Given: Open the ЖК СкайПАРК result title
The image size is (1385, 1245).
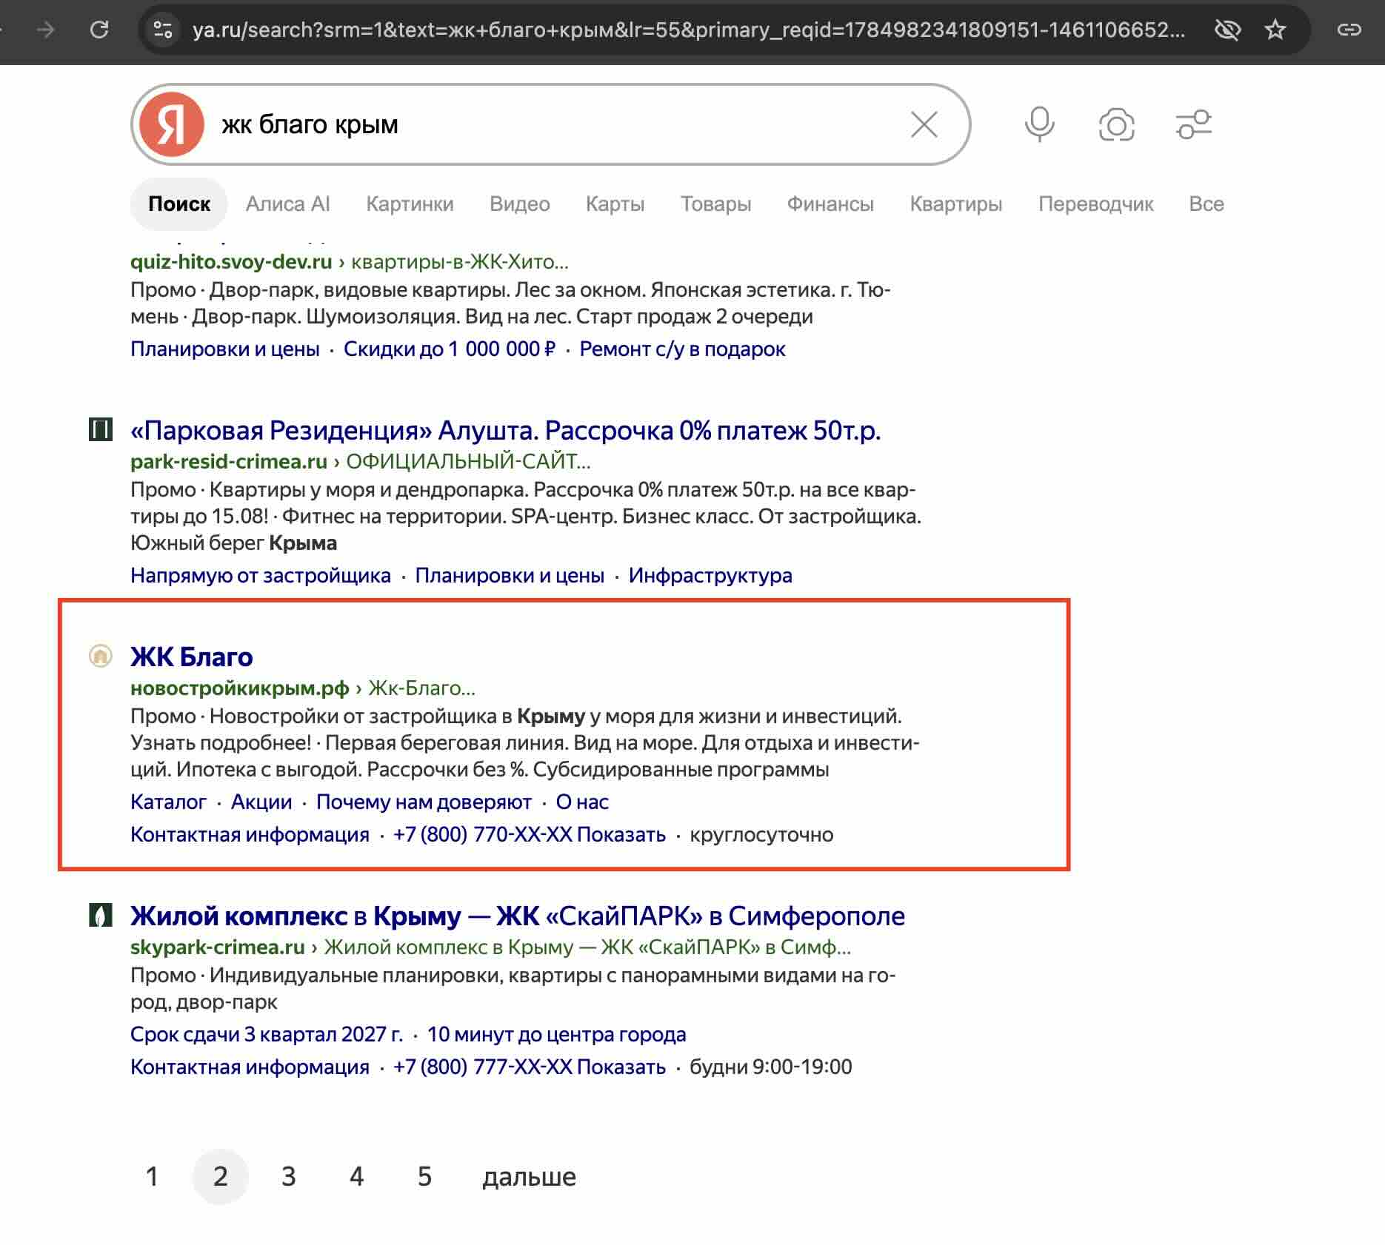Looking at the screenshot, I should tap(518, 916).
